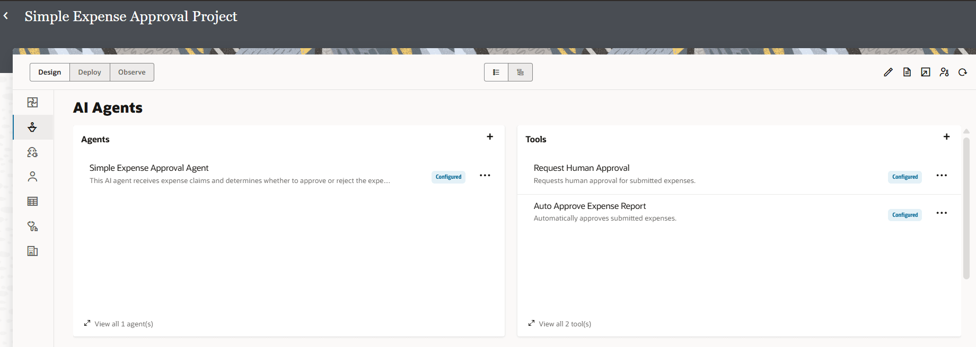Switch to the hierarchical tree view toggle
Screen dimensions: 976x347
[520, 72]
